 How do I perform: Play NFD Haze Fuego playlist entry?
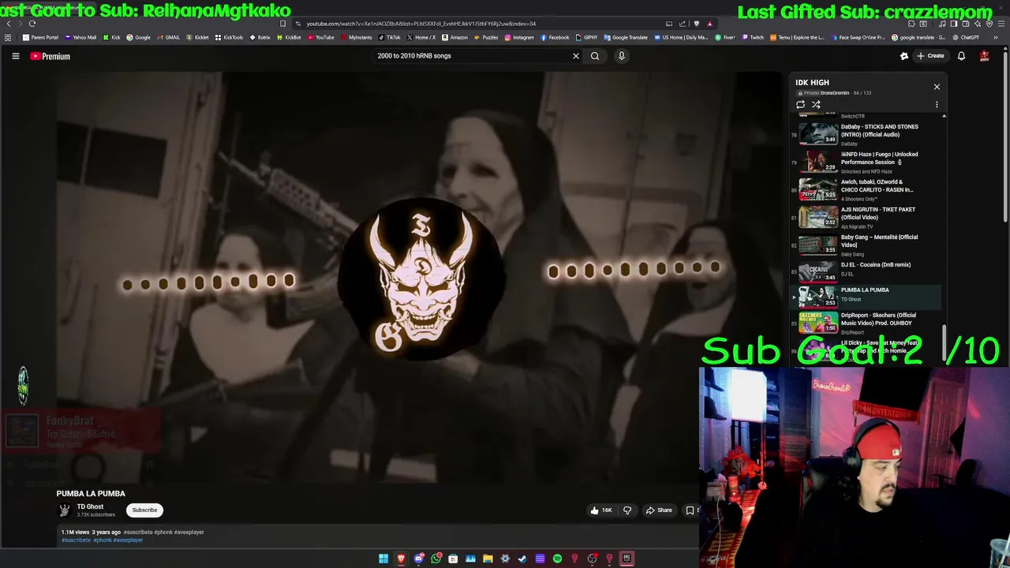(866, 162)
